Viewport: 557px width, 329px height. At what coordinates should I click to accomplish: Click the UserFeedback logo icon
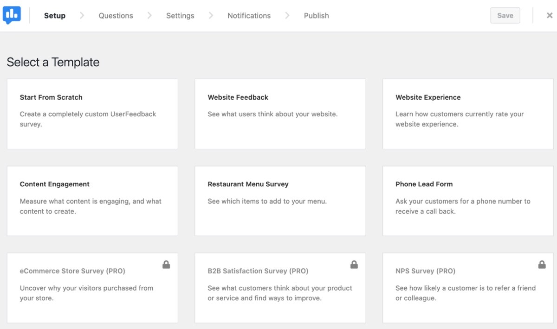12,15
